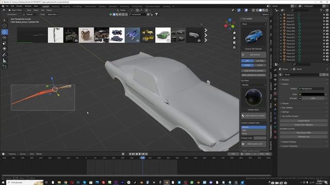Viewport: 330px width, 185px height.
Task: Click Snap vehicle to ground button
Action: pyautogui.click(x=254, y=71)
